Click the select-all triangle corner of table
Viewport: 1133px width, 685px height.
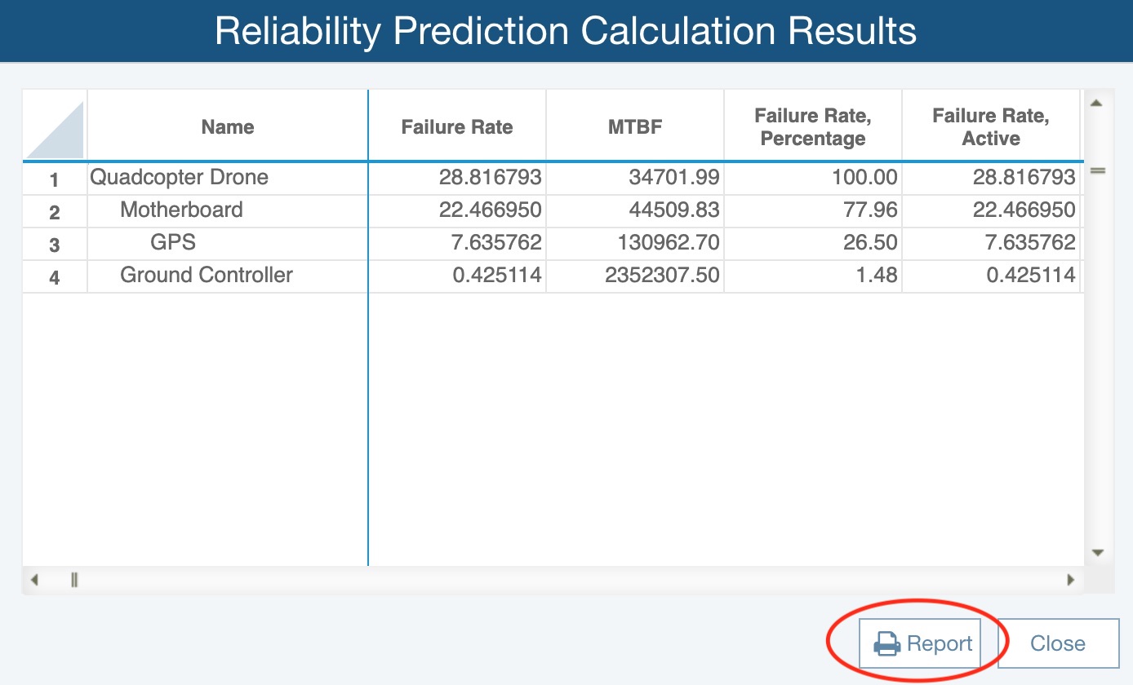pos(55,126)
